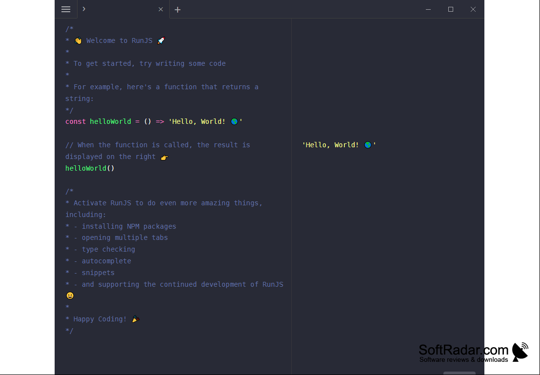This screenshot has height=375, width=540.
Task: Click the "For example, here's a function" comment line
Action: click(162, 87)
